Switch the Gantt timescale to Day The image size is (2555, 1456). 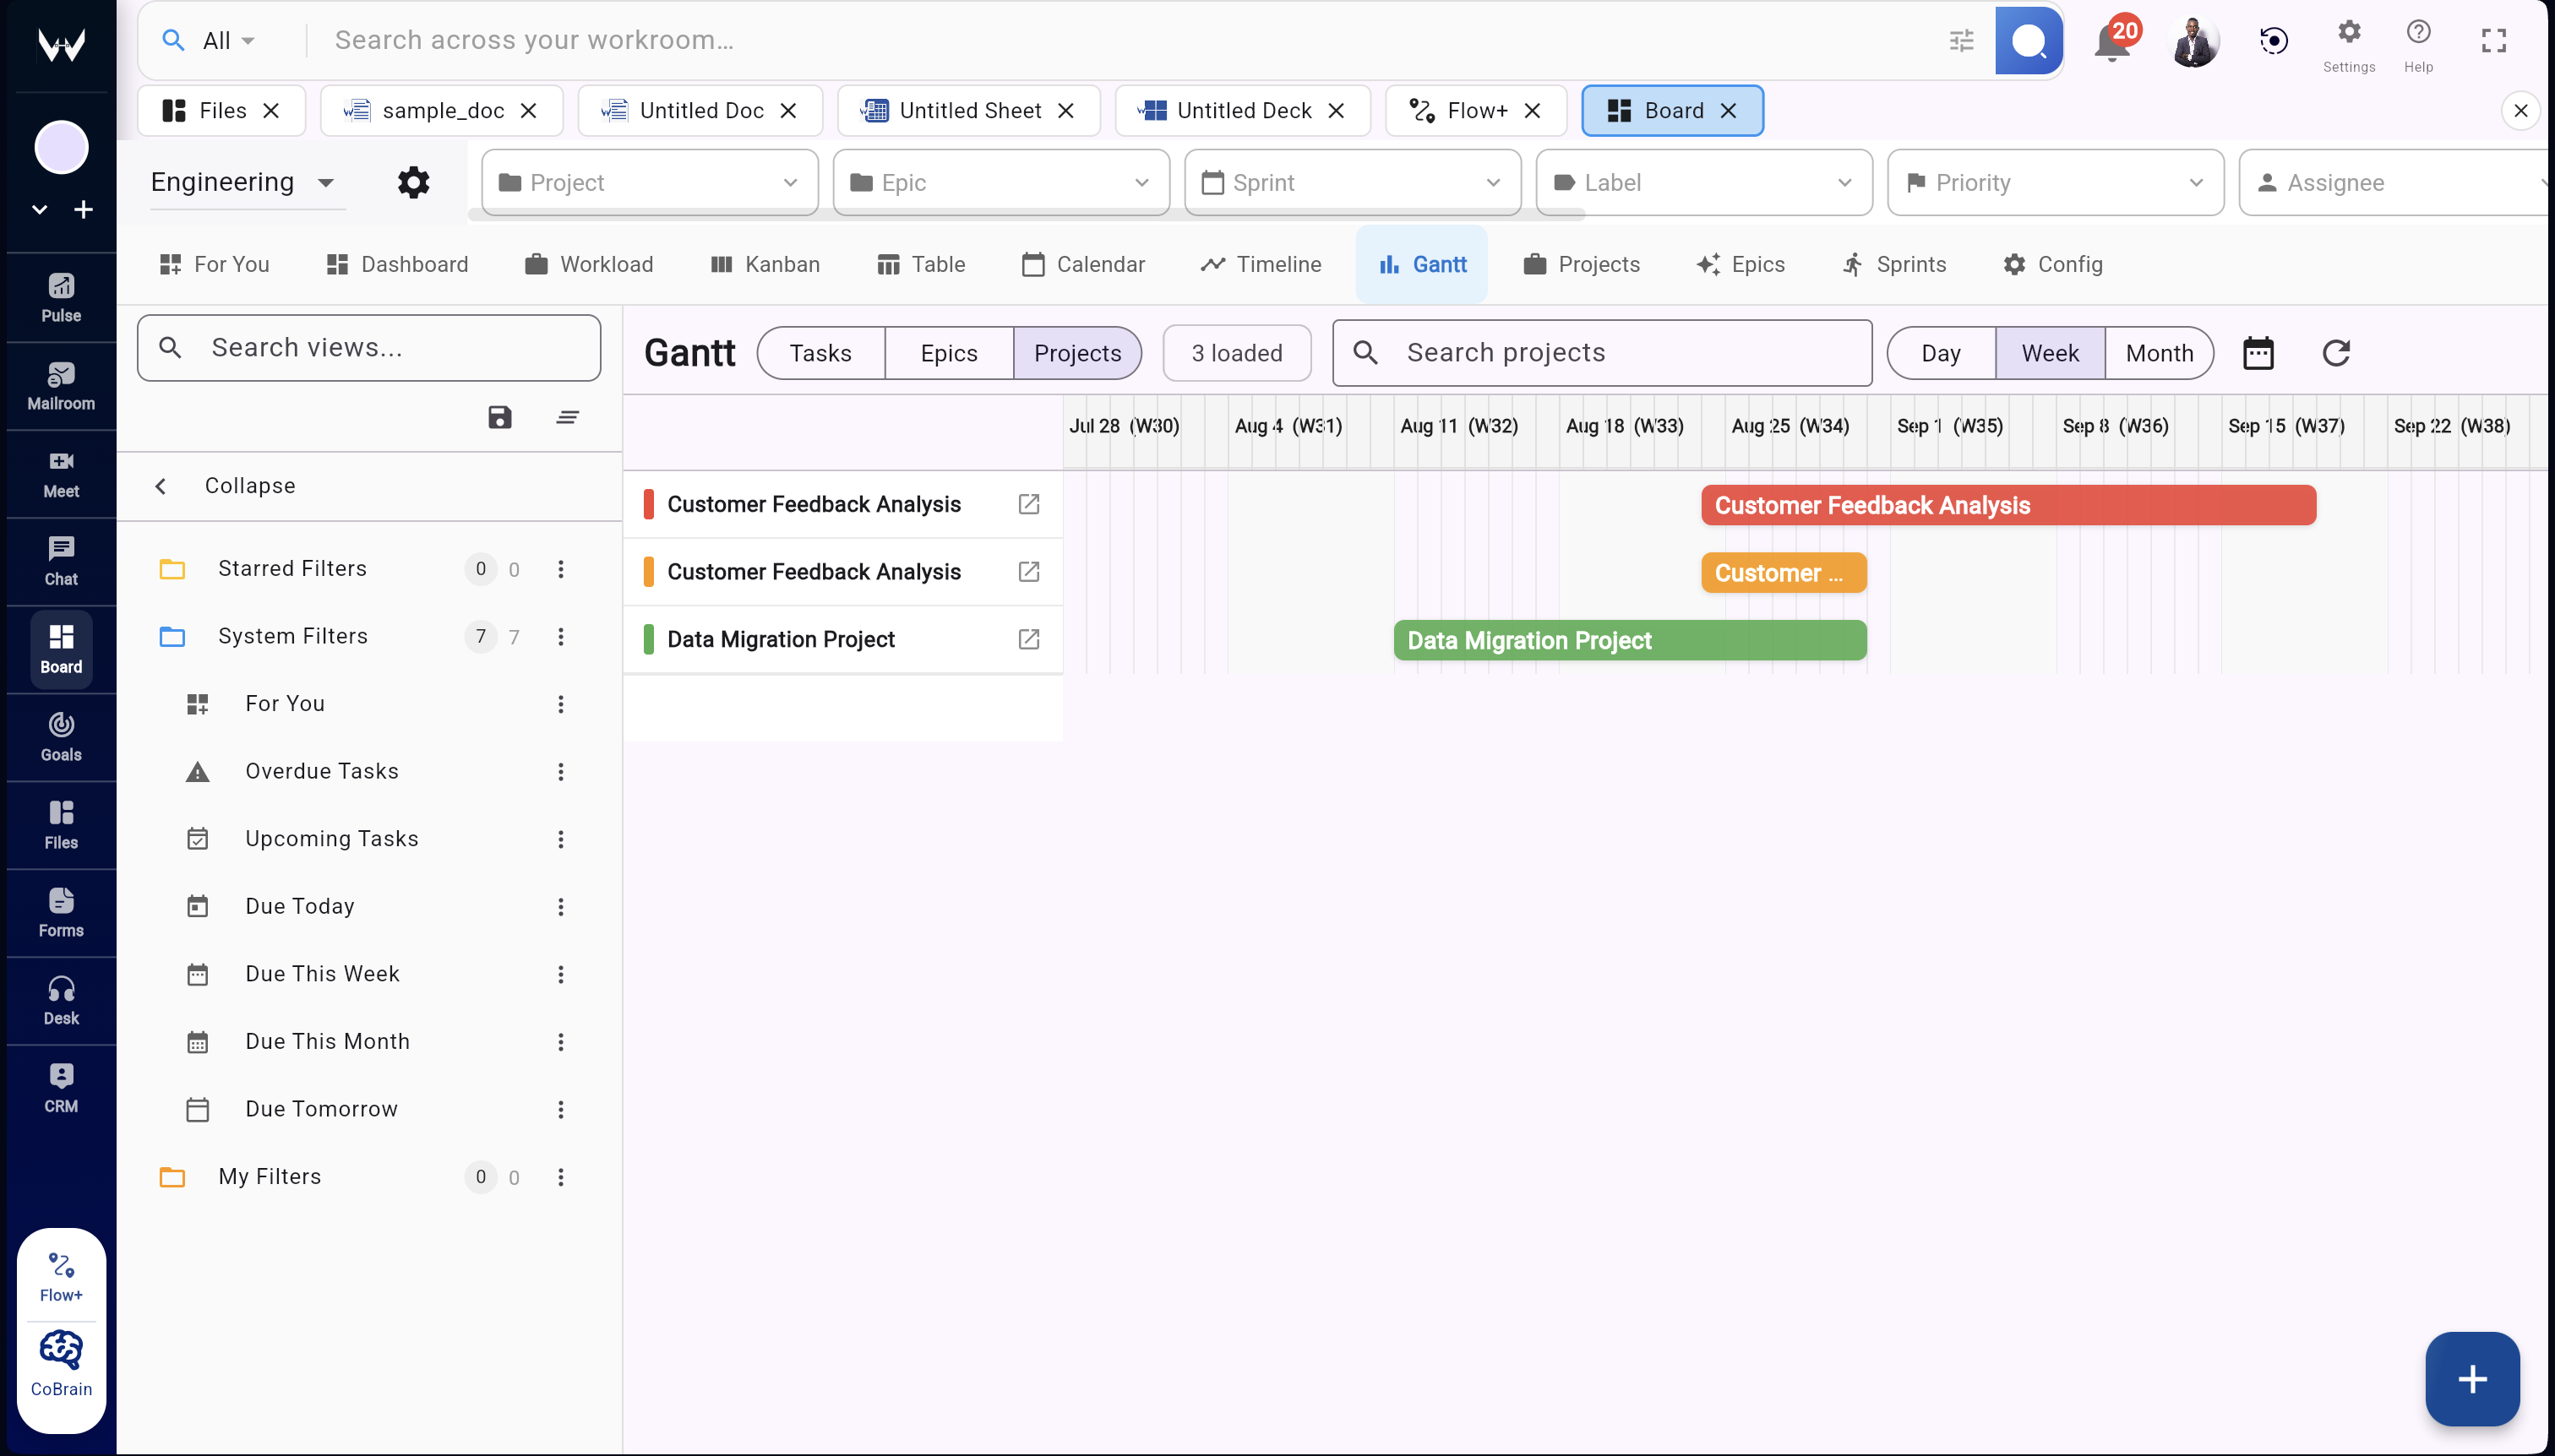point(1939,352)
